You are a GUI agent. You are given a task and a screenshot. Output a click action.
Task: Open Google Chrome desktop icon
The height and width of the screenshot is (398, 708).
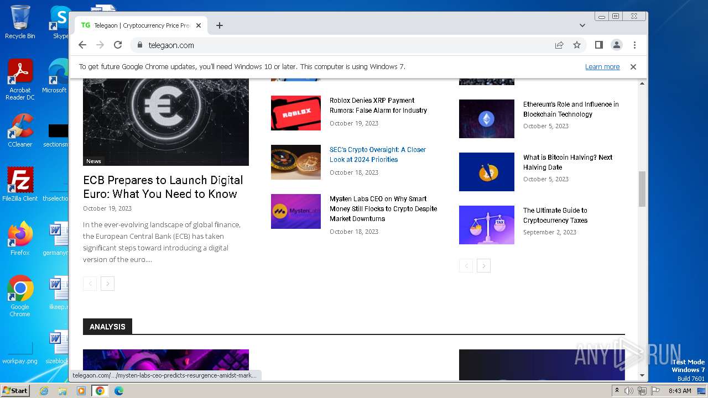coord(20,296)
